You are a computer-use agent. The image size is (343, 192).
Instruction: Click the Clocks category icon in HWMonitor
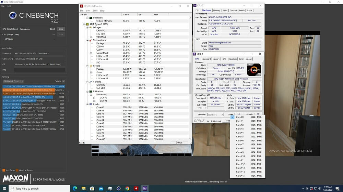tap(91, 104)
